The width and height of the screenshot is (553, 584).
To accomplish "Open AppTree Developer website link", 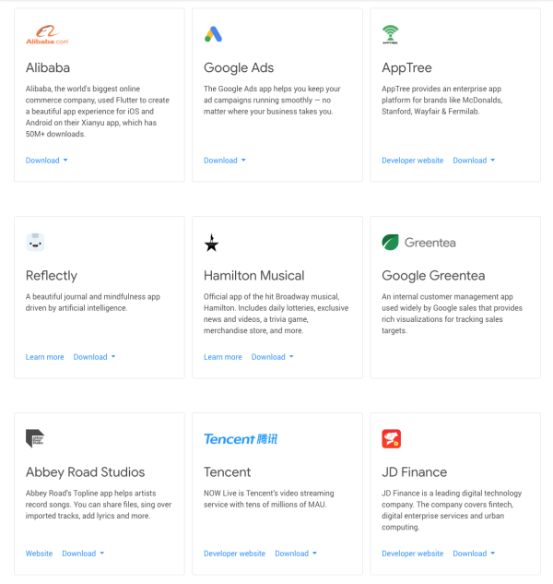I will pos(412,161).
